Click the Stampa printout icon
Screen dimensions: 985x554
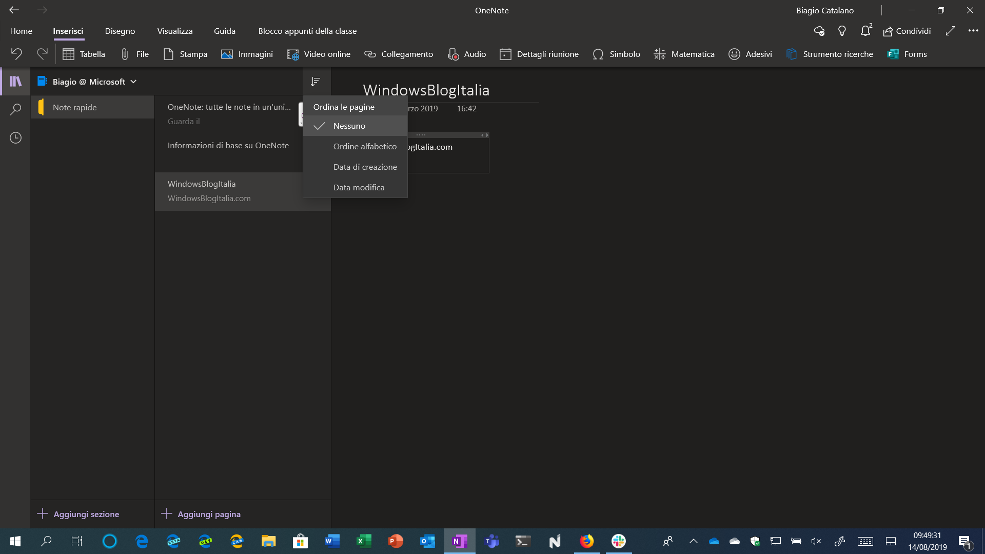click(185, 54)
